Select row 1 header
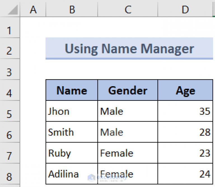 (10, 27)
